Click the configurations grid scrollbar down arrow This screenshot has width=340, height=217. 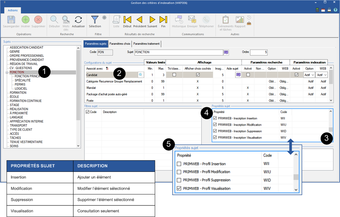click(x=331, y=101)
